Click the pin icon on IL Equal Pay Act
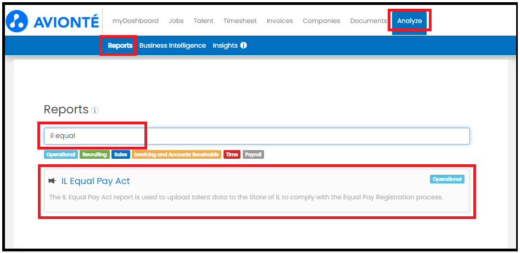Image resolution: width=520 pixels, height=253 pixels. point(52,181)
